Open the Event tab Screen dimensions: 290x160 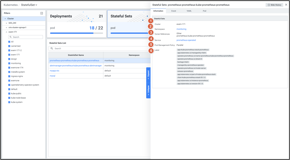174,11
